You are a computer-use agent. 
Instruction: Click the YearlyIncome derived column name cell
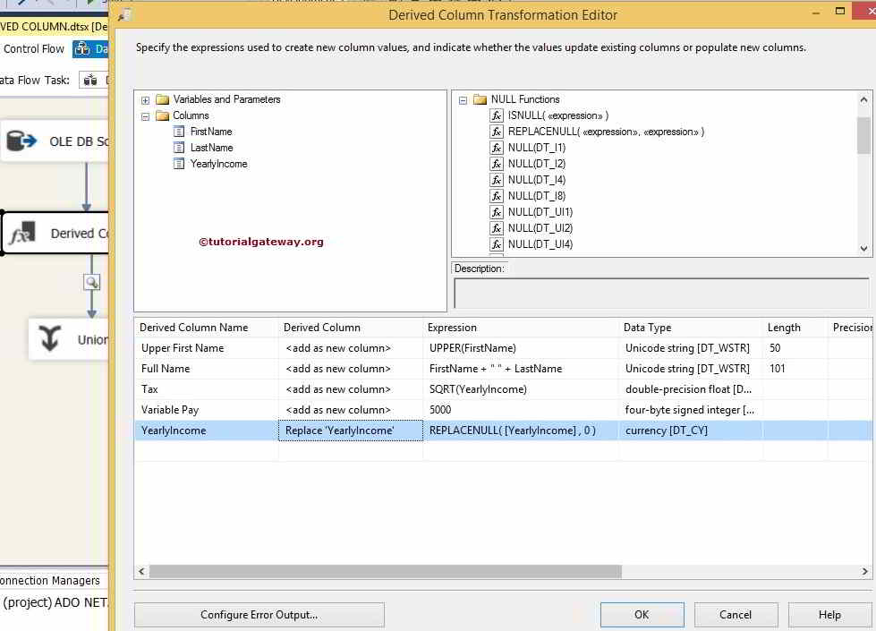coord(206,431)
